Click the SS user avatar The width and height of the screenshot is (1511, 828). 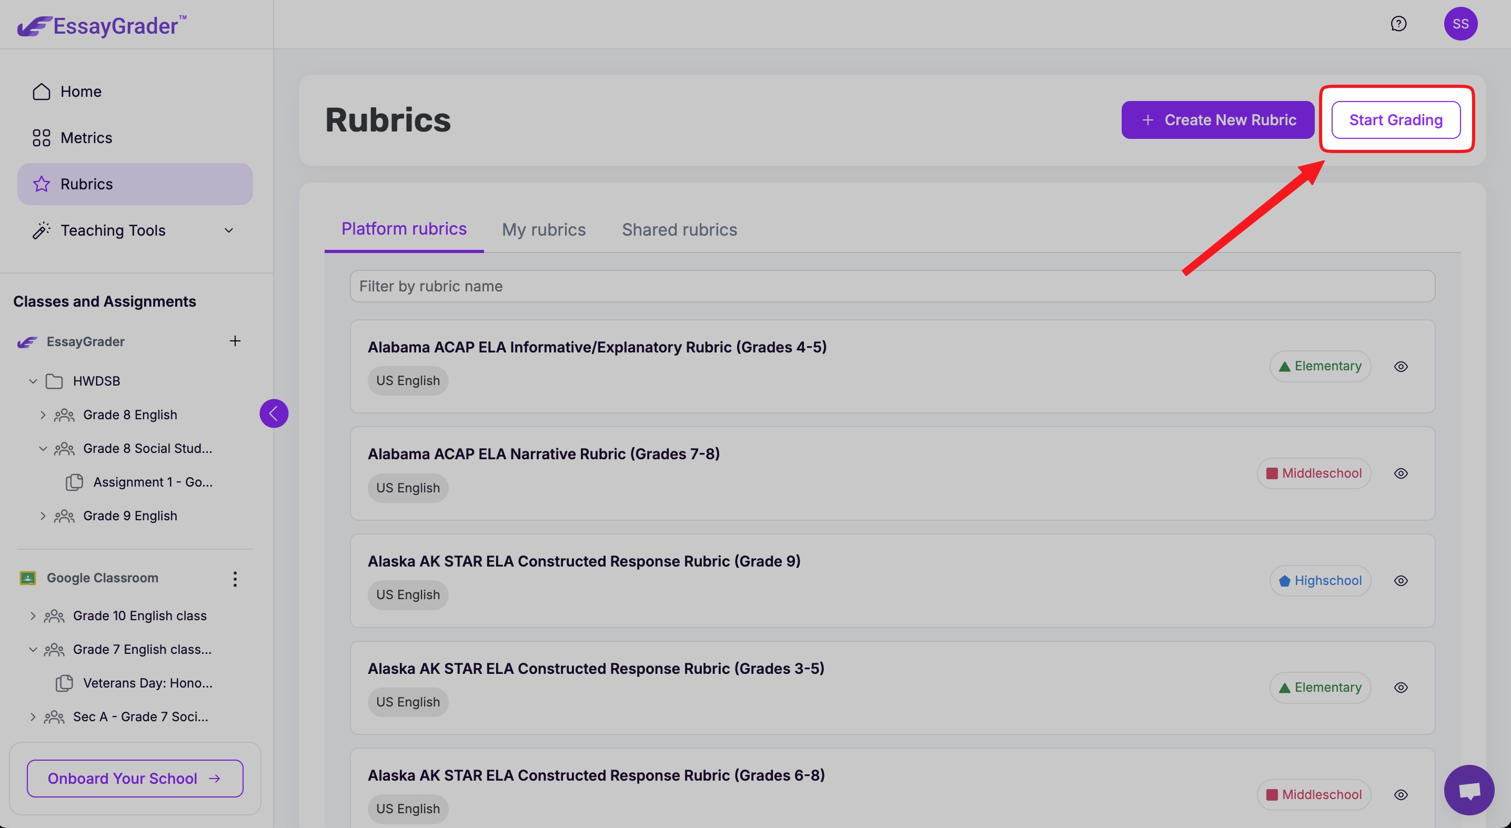coord(1460,24)
